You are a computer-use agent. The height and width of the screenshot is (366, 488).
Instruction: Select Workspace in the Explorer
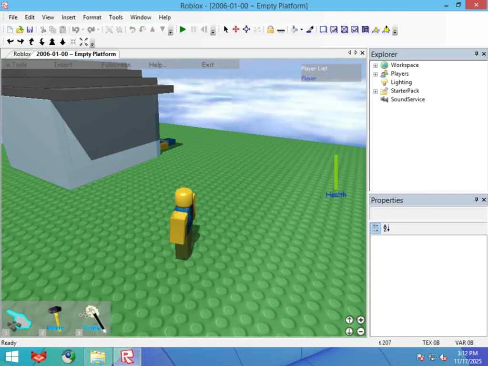[405, 65]
